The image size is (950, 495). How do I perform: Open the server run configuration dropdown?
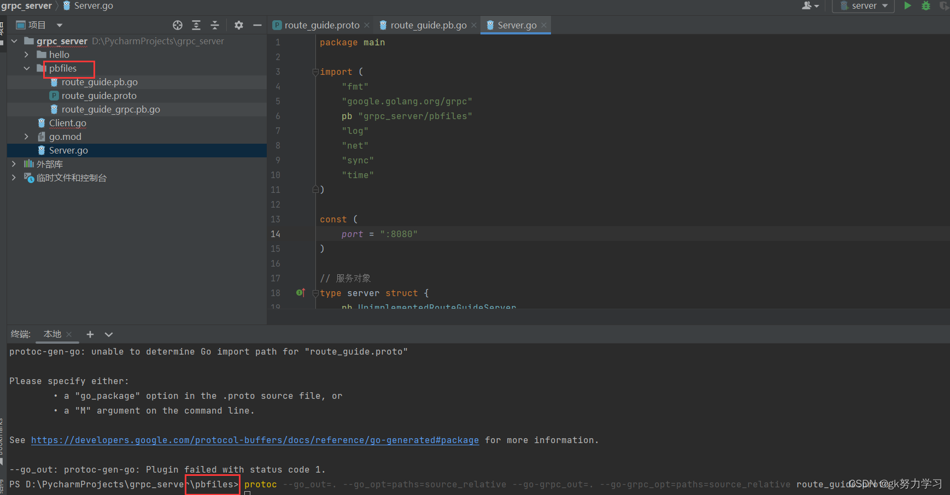(x=863, y=5)
